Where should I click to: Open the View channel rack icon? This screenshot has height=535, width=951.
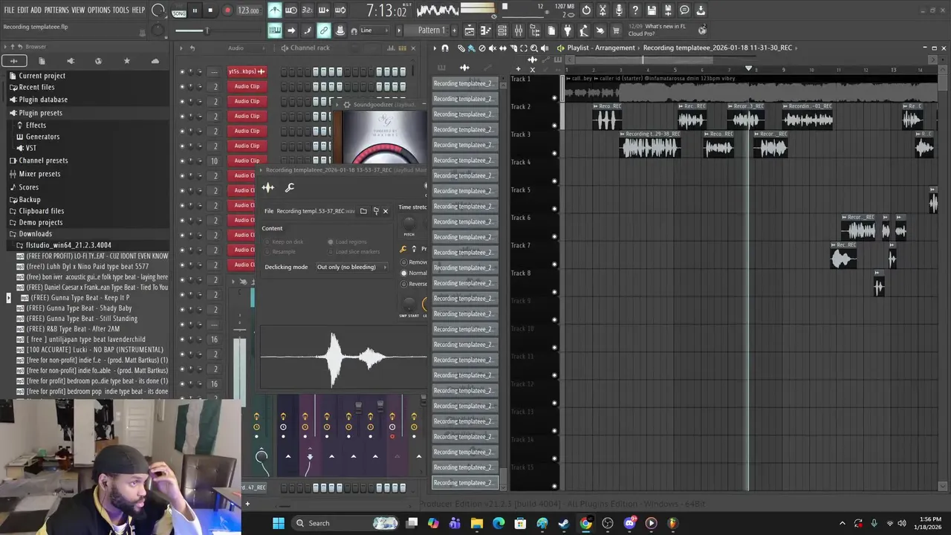point(502,30)
